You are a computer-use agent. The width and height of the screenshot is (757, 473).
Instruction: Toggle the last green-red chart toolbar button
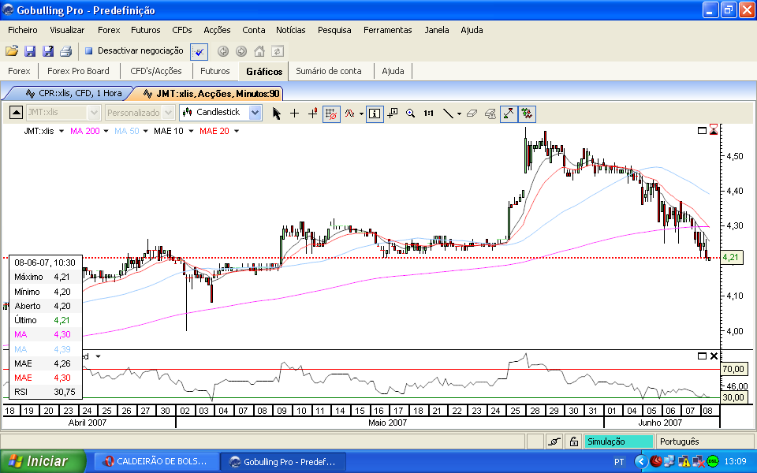[x=528, y=114]
